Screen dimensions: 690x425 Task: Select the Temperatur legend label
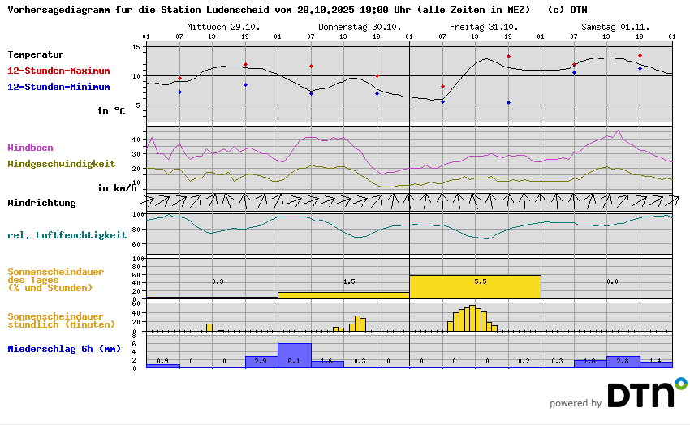click(36, 54)
